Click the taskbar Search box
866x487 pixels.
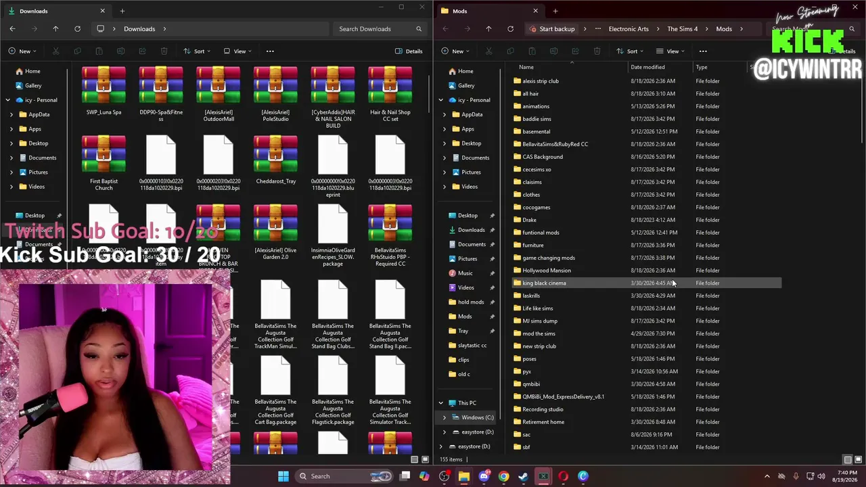click(345, 476)
